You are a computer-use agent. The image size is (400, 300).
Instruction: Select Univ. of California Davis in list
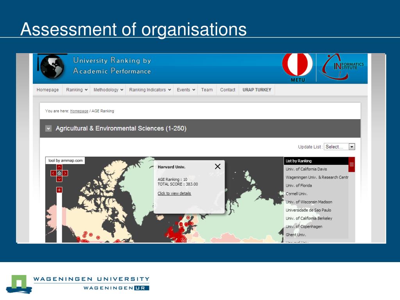[x=316, y=169]
